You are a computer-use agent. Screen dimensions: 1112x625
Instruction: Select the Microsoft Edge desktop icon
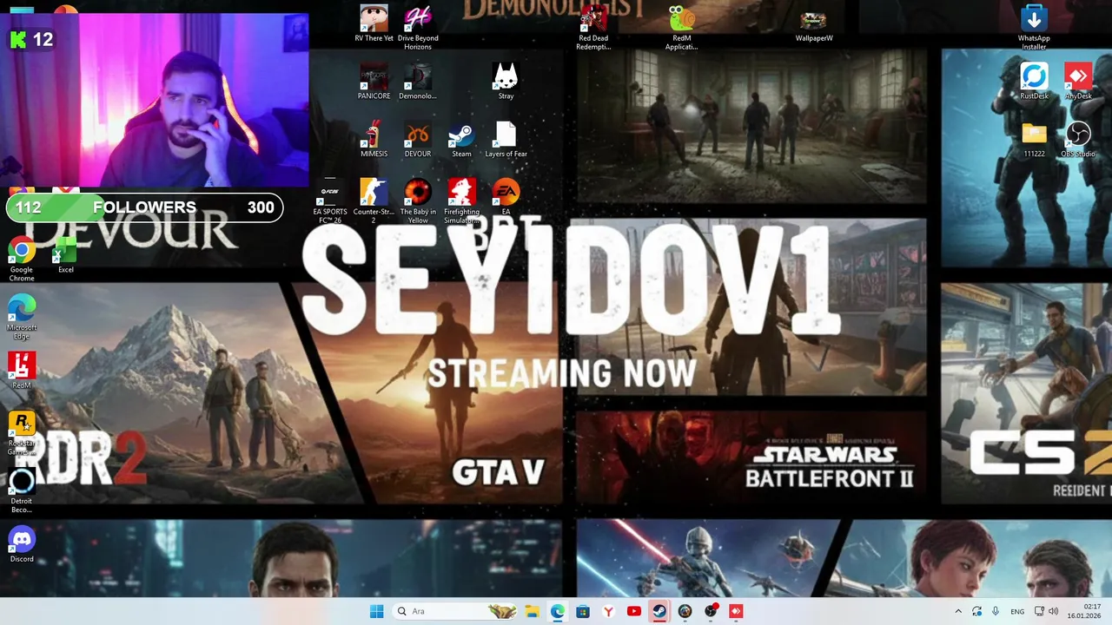tap(22, 317)
